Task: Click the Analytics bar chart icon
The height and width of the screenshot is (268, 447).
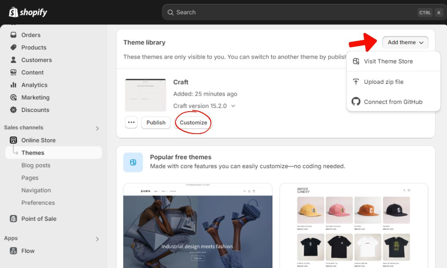Action: (13, 85)
